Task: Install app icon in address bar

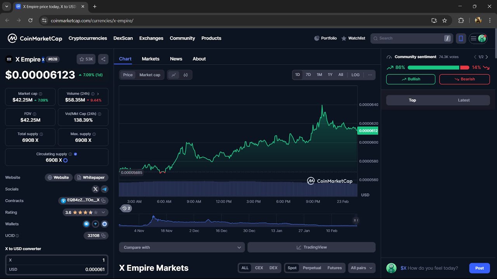Action: (434, 21)
